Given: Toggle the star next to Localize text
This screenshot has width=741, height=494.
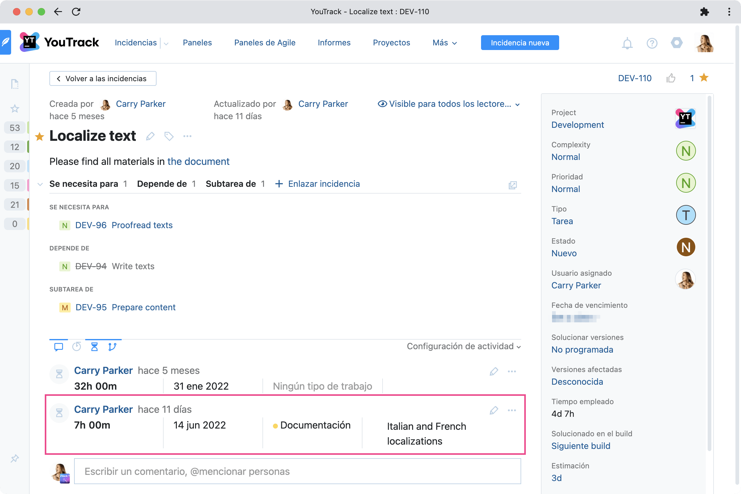Looking at the screenshot, I should click(x=40, y=137).
